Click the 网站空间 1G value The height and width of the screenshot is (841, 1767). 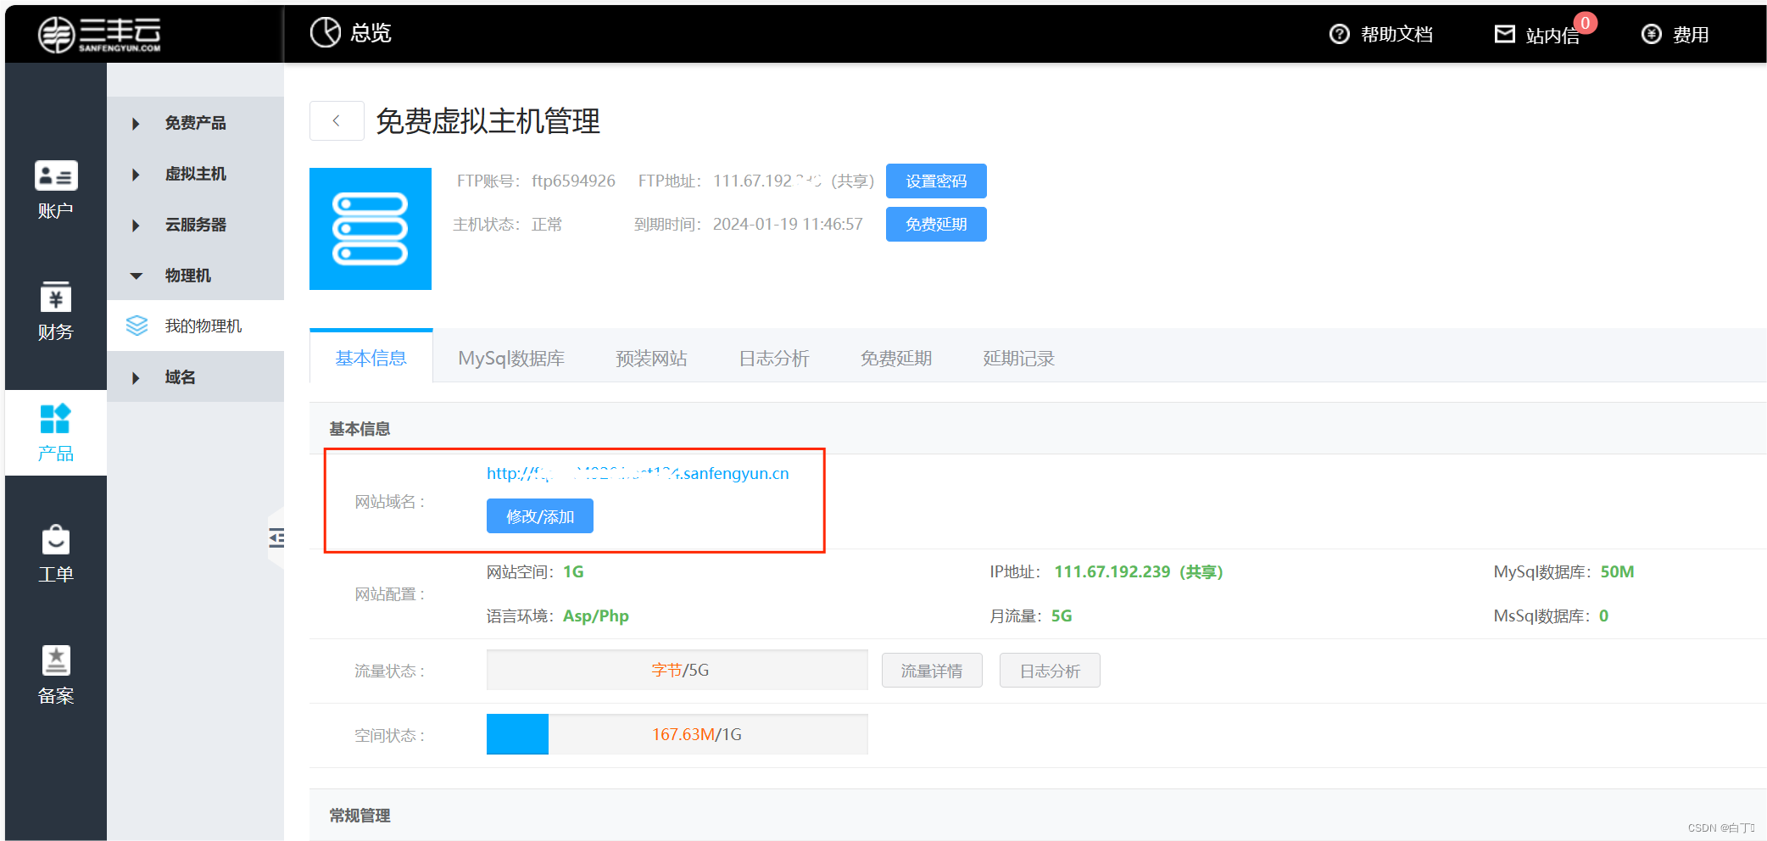point(573,572)
